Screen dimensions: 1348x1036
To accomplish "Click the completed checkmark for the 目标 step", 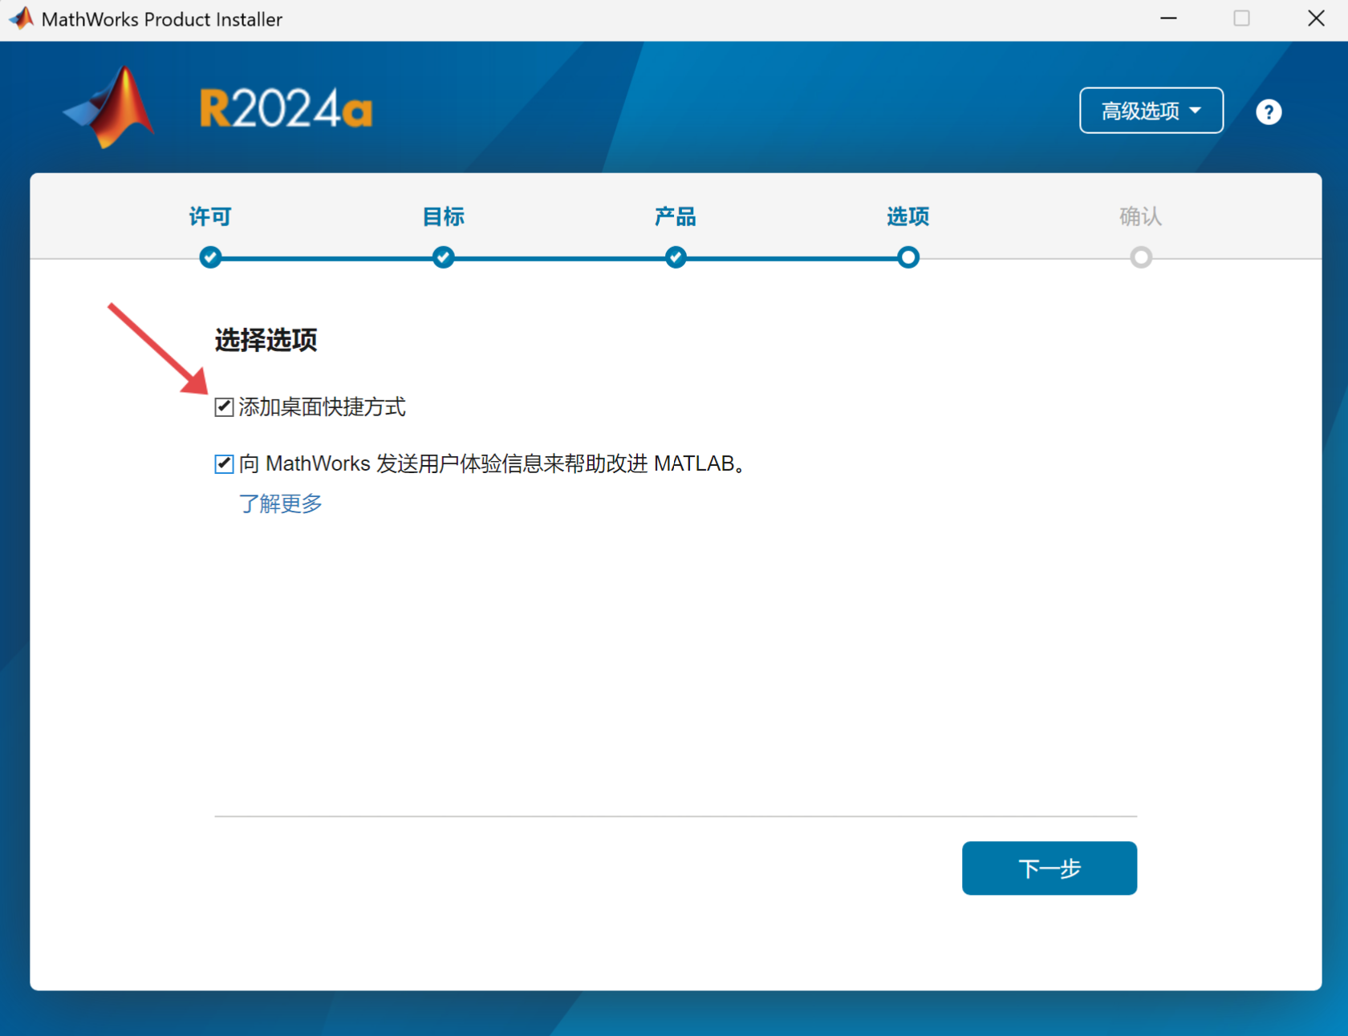I will point(442,257).
